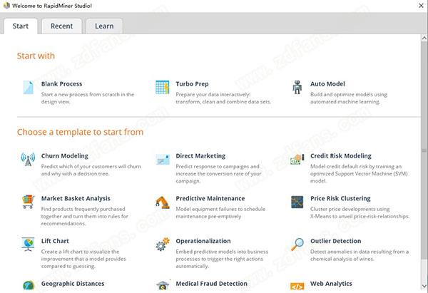The height and width of the screenshot is (293, 428).
Task: Click the Churn Modeling antenna icon
Action: (x=28, y=159)
